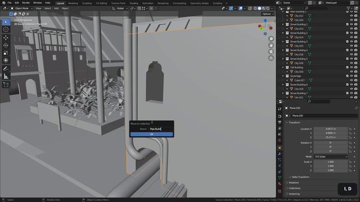Open the Object Mode dropdown
This screenshot has height=202, width=360.
[21, 8]
